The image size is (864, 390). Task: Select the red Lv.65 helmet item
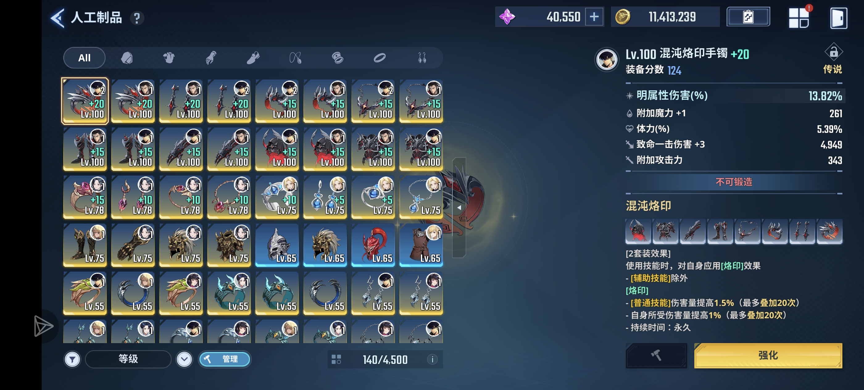(x=373, y=245)
